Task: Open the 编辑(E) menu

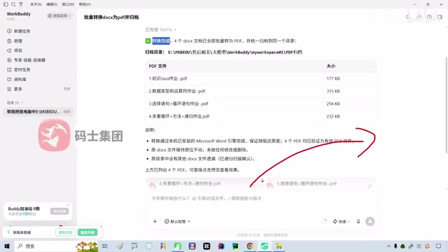Action: click(x=52, y=4)
